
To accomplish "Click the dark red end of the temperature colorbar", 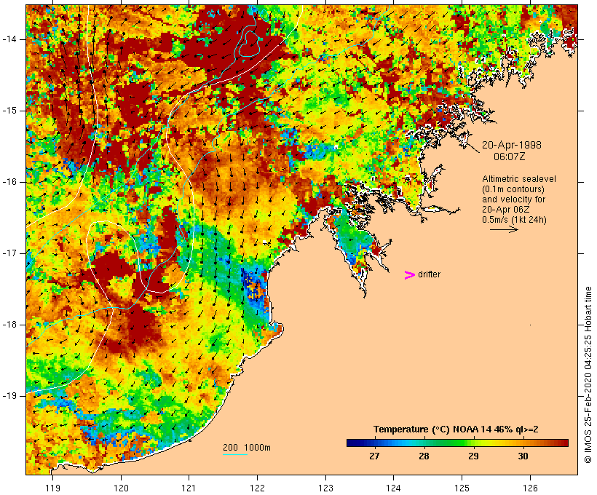I will (x=564, y=442).
